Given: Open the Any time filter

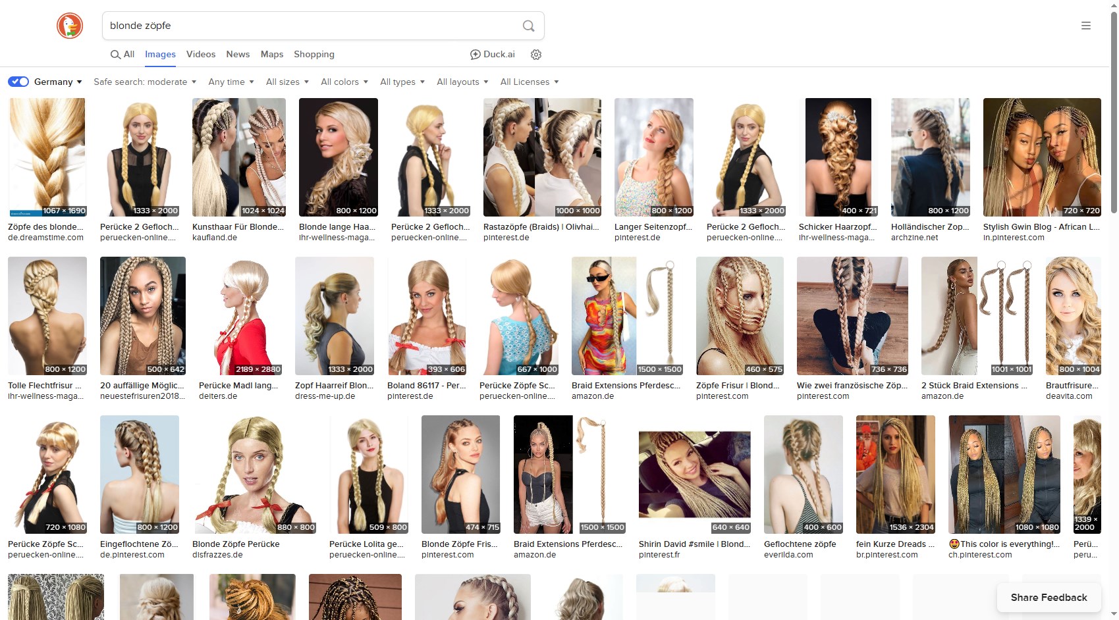Looking at the screenshot, I should 231,82.
